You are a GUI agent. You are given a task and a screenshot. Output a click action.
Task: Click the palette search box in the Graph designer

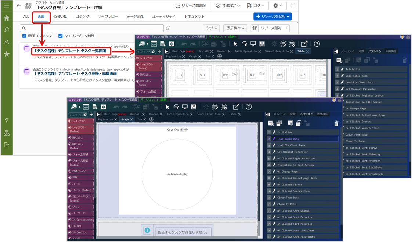click(78, 115)
